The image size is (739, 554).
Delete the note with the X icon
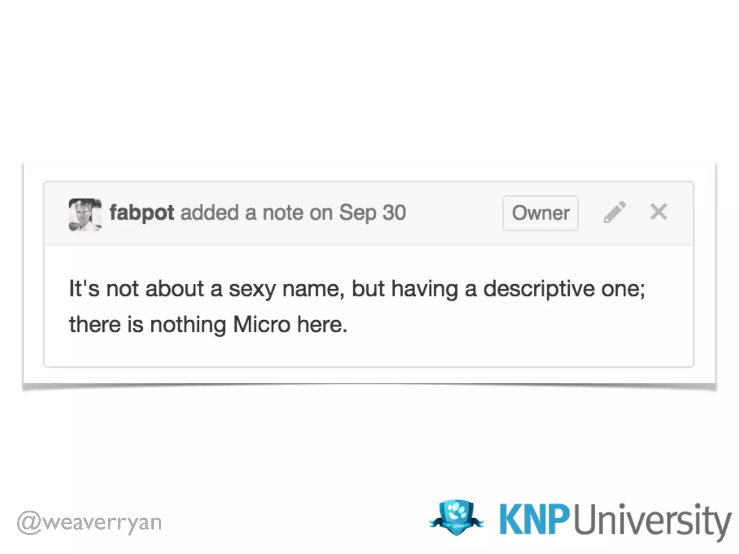click(659, 212)
